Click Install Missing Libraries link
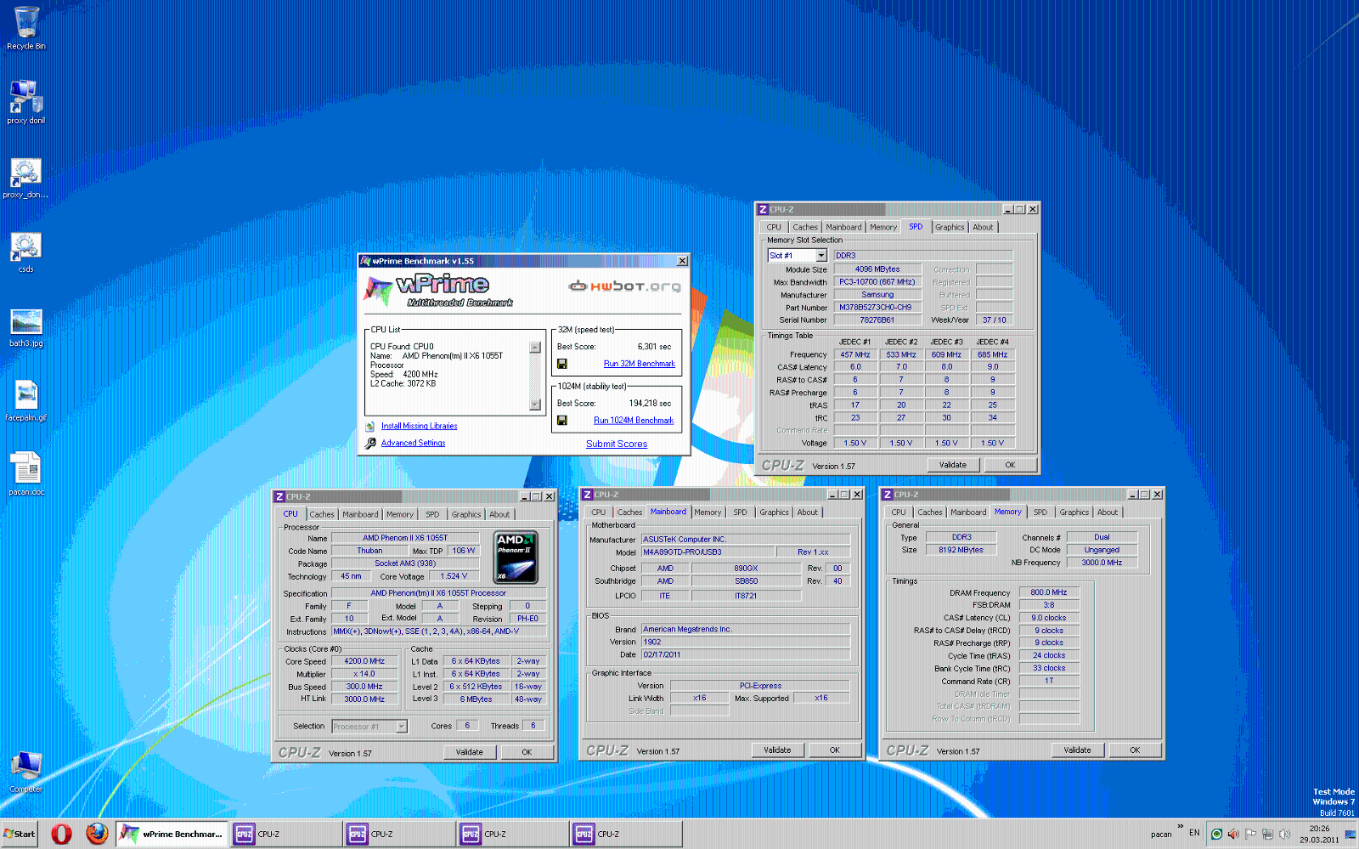The width and height of the screenshot is (1359, 849). pos(419,427)
